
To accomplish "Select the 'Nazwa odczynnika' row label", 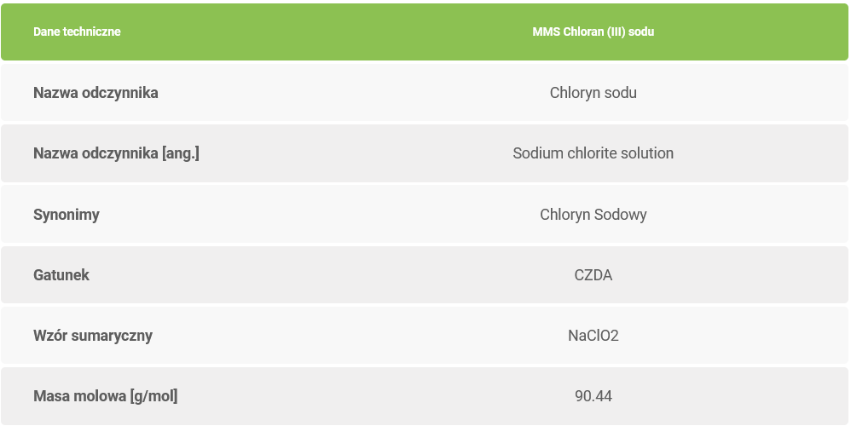I will coord(96,93).
